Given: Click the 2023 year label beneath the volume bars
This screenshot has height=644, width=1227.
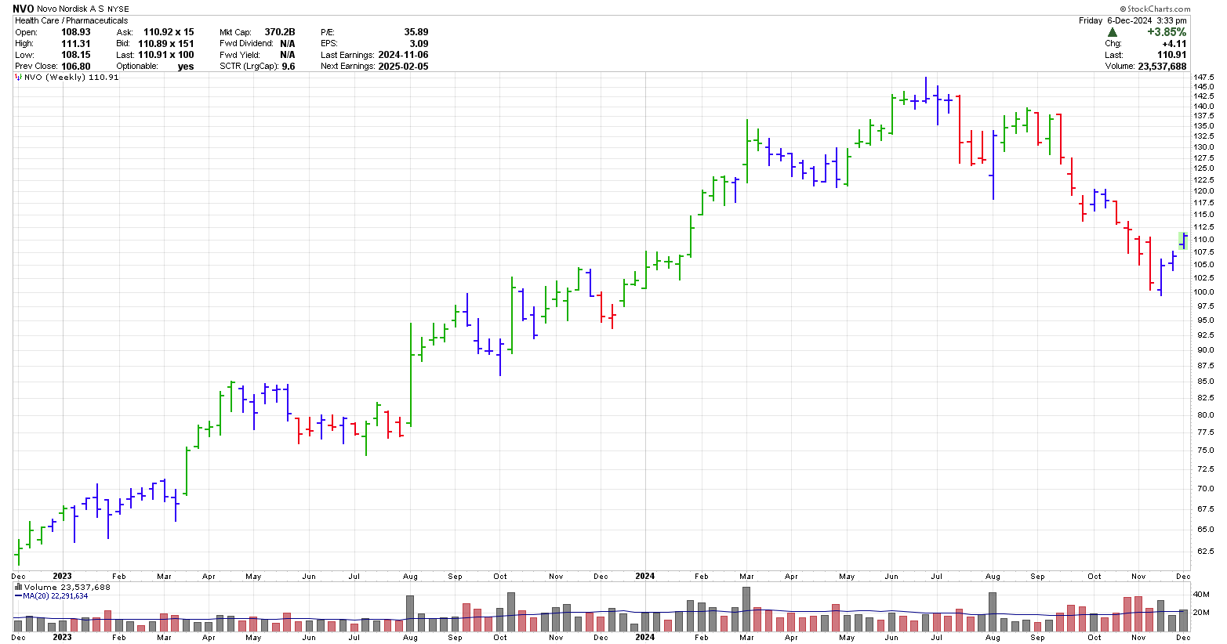Looking at the screenshot, I should pos(62,637).
